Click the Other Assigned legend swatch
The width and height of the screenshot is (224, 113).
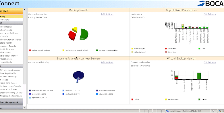132,52
